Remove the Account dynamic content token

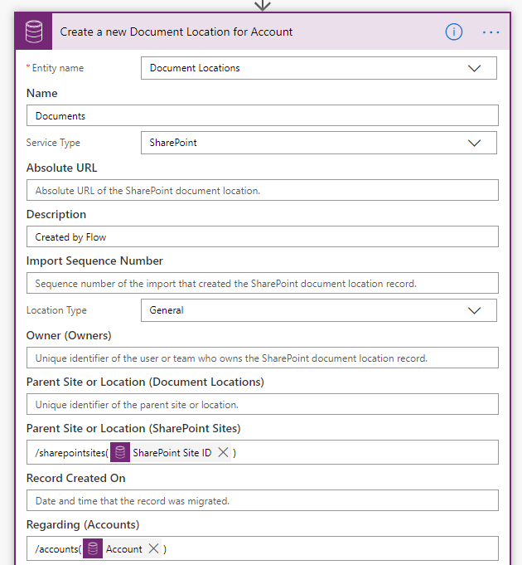point(154,549)
